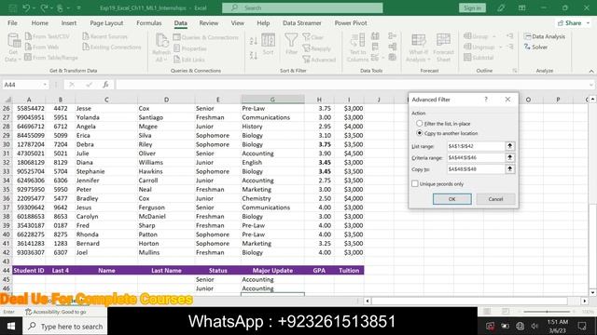
Task: Switch to Power Pivot tab
Action: click(351, 22)
